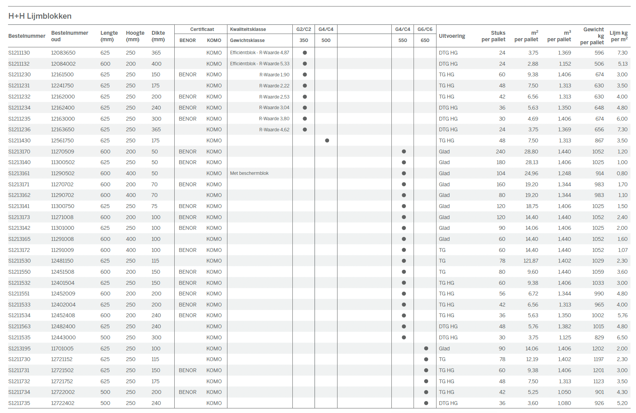
Task: Click the G4/C4 550 dot for S1213170
Action: [x=404, y=152]
